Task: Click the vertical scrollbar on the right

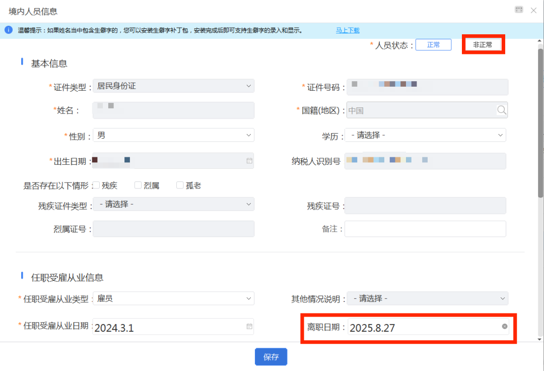Action: 540,126
